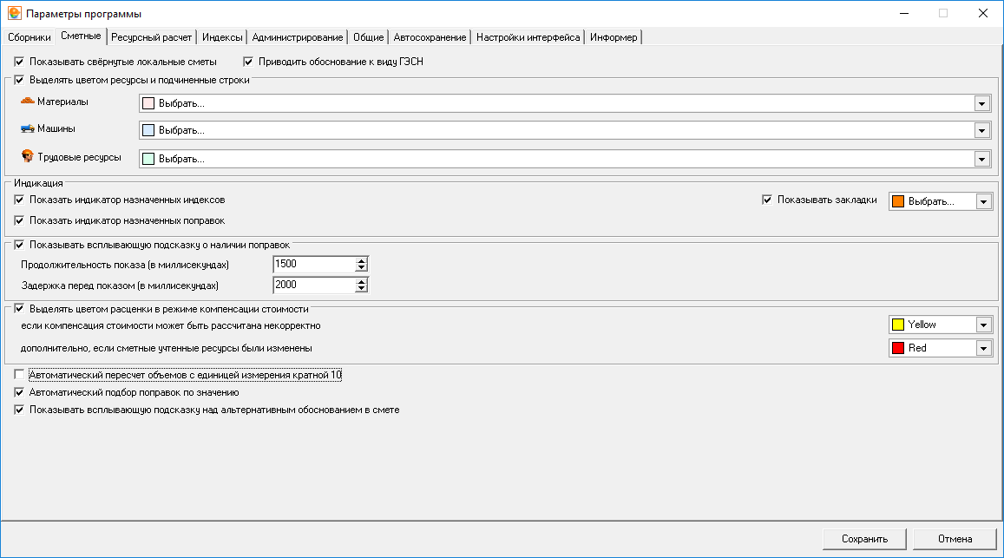Toggle Показывать свёрнутые локальные сметы checkbox
The height and width of the screenshot is (558, 1004).
tap(19, 62)
